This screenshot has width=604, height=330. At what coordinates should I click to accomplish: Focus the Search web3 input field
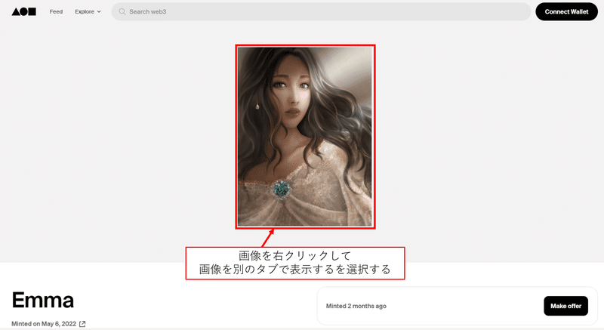tap(322, 11)
